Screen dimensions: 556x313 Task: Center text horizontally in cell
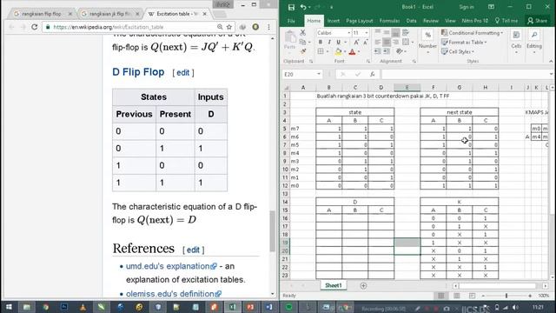click(x=387, y=43)
